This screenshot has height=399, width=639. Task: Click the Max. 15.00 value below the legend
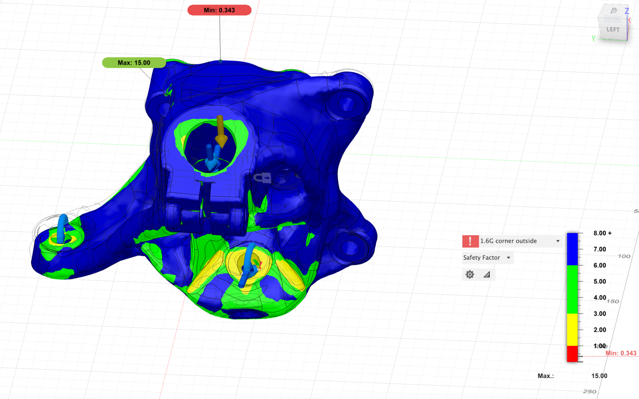(599, 376)
